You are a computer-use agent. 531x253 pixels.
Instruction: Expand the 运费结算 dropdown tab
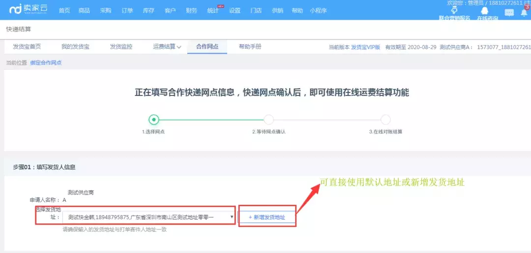167,47
